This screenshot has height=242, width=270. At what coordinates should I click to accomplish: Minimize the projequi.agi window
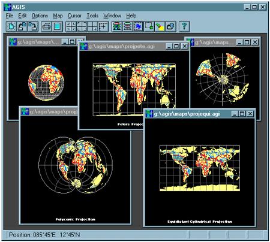[x=235, y=114]
